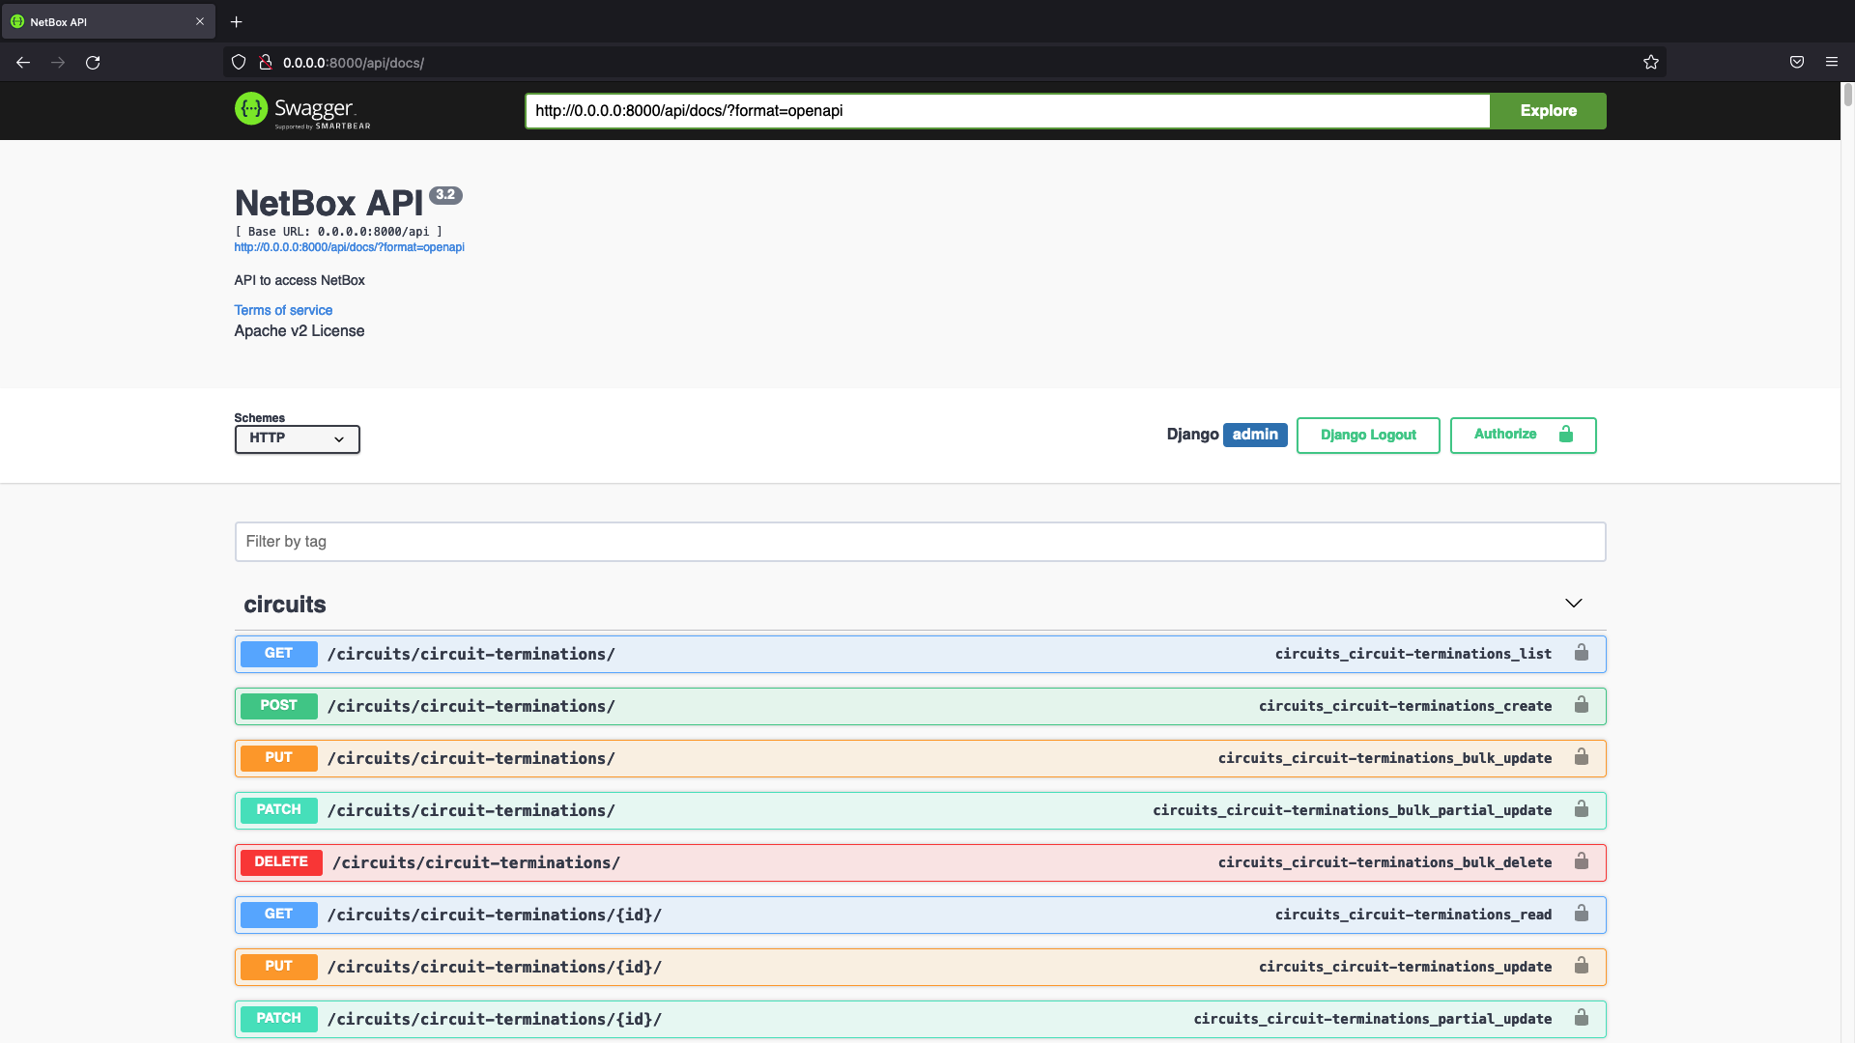
Task: Reload the current page
Action: 93,62
